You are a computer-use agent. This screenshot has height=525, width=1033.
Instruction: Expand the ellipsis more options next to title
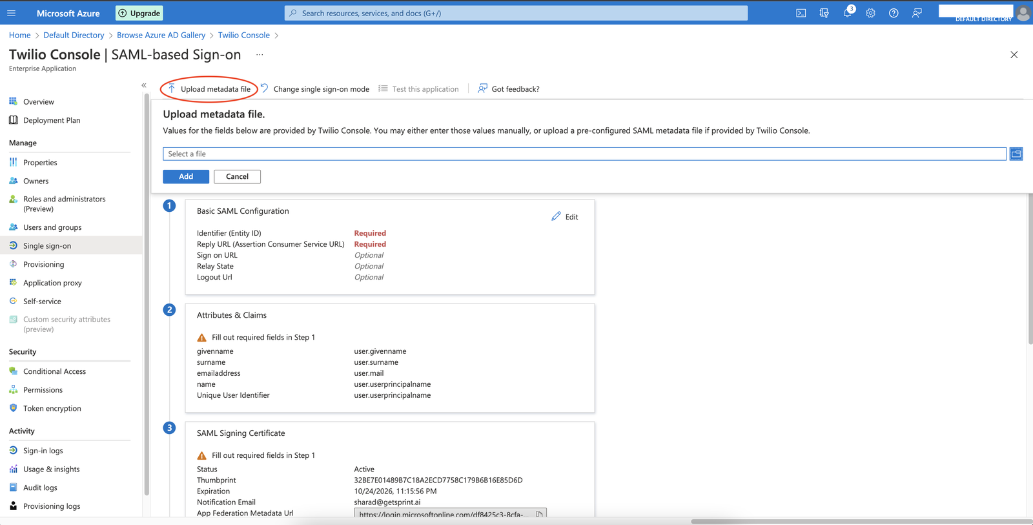(260, 55)
